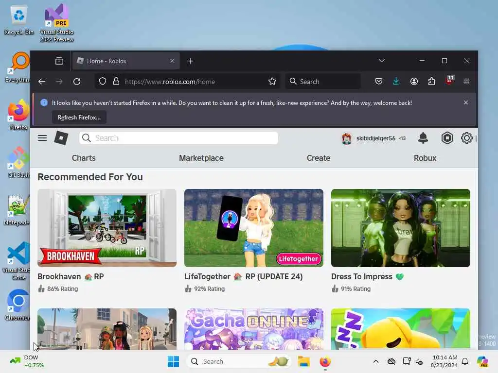The width and height of the screenshot is (498, 373).
Task: Click the Firefox taskbar icon
Action: coord(325,361)
